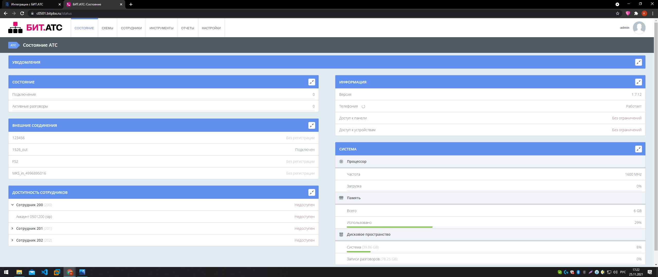Viewport: 658px width, 277px height.
Task: Collapse the Уведомления panel
Action: click(x=638, y=62)
